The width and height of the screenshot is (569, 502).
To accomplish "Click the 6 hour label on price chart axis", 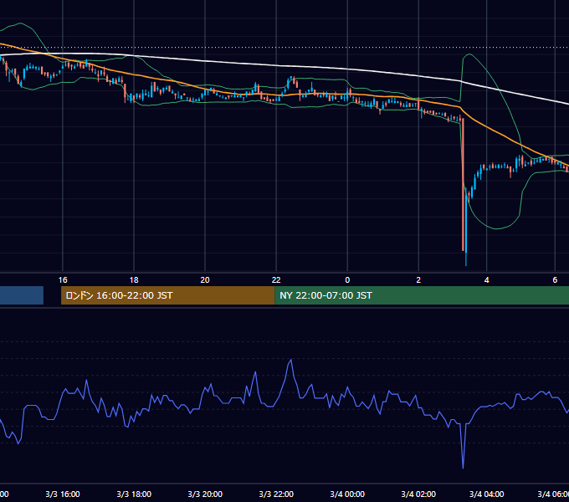I will (555, 280).
